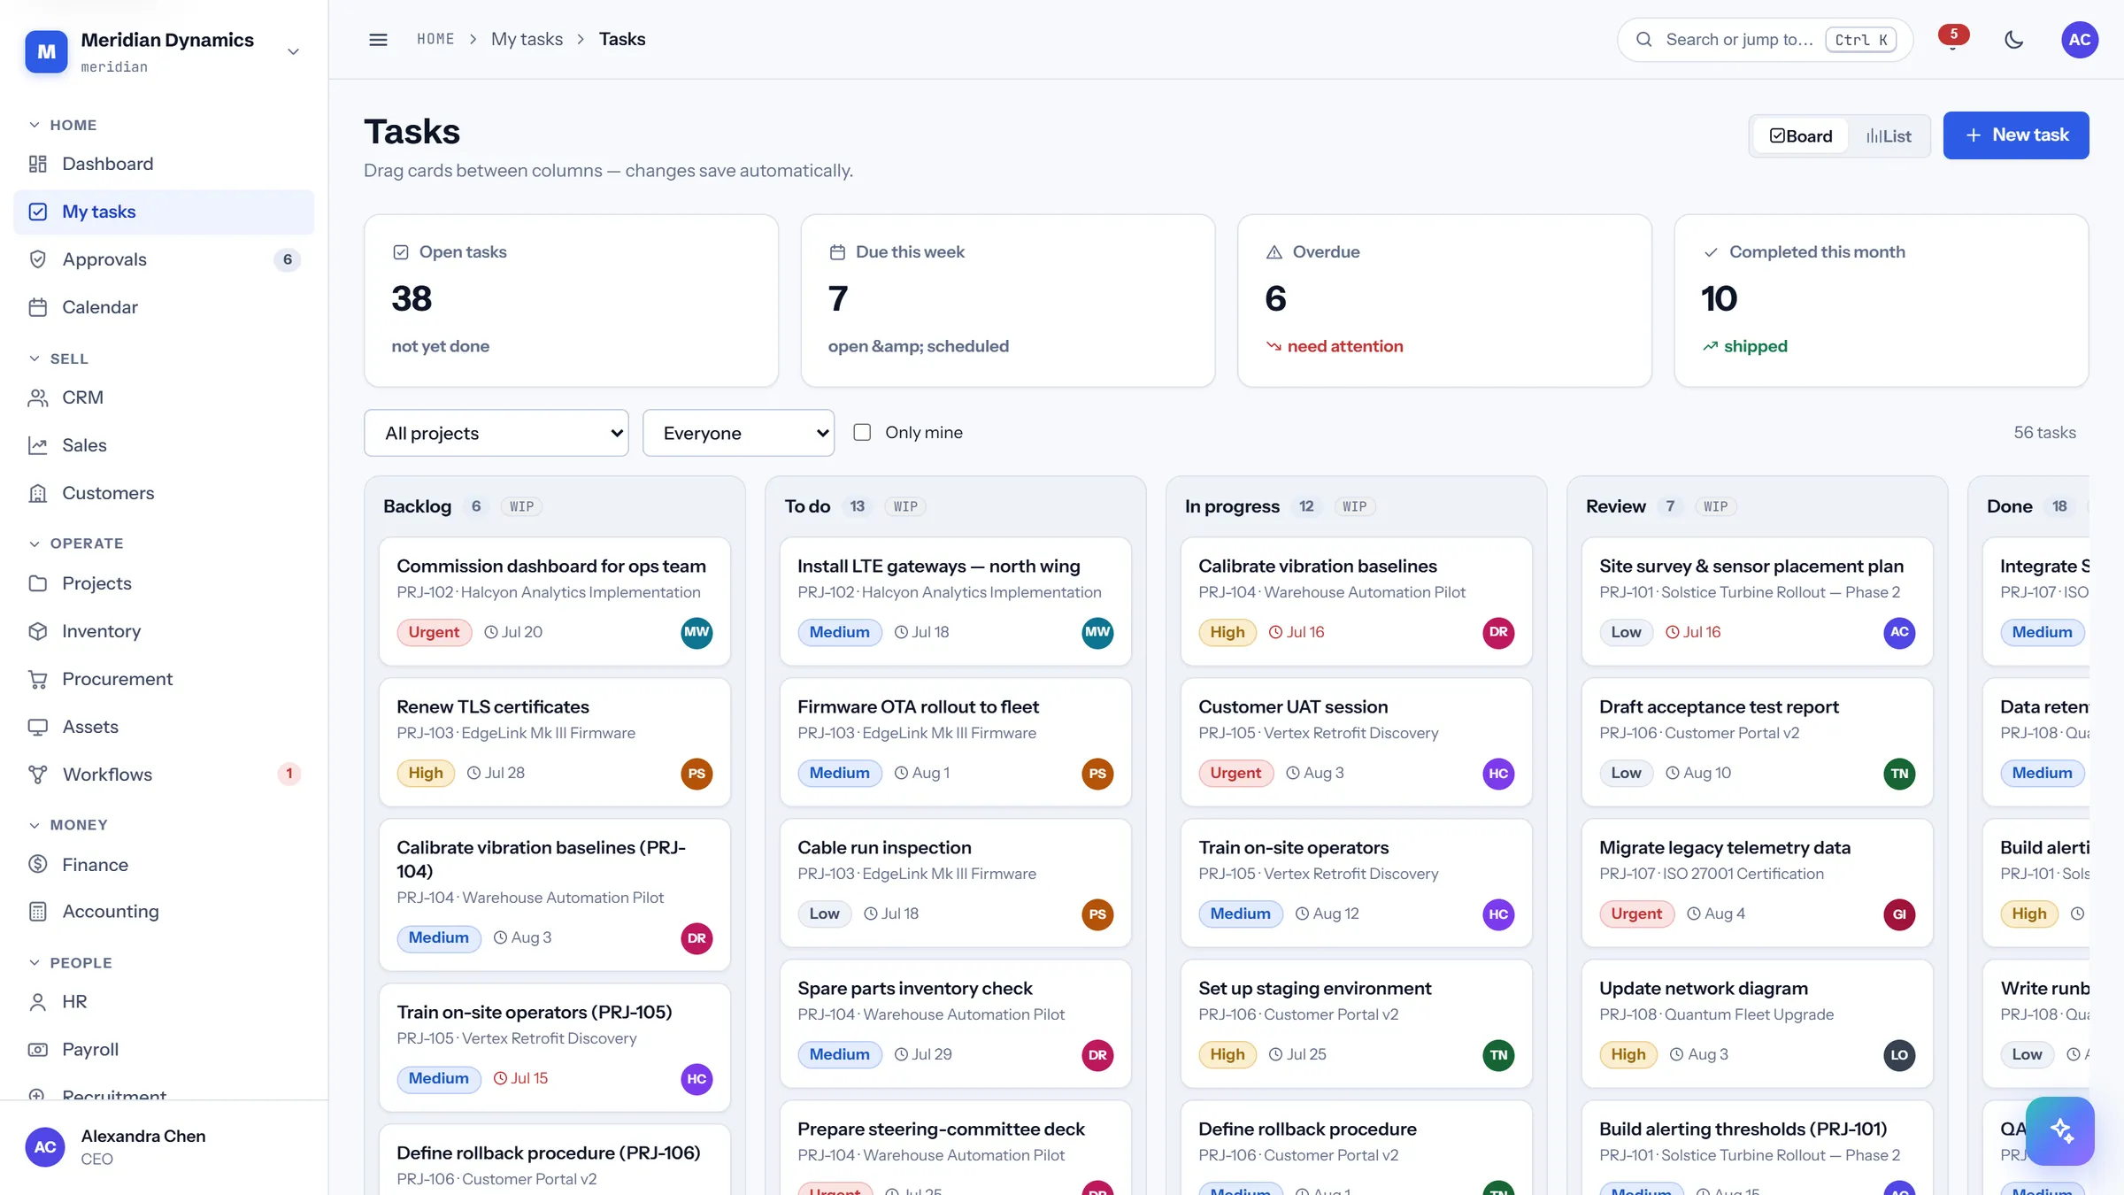Switch to List view

point(1889,135)
